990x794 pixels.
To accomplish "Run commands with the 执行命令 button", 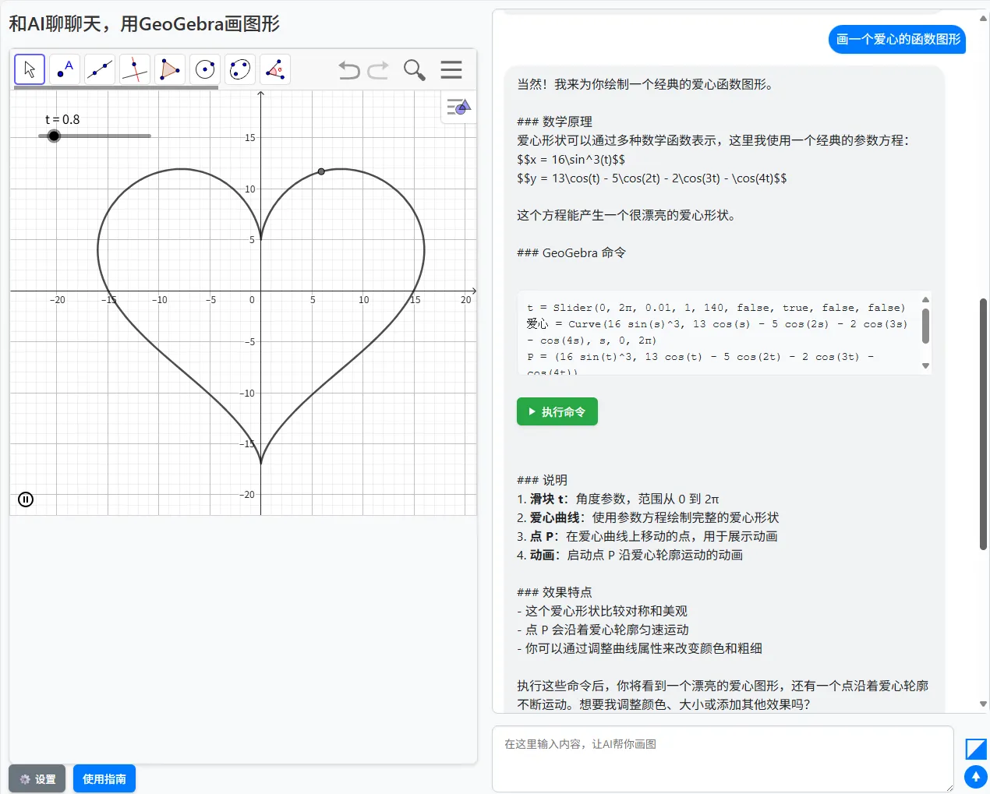I will click(x=557, y=411).
